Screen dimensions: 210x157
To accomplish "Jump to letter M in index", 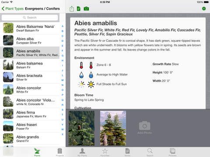I will [x=63, y=80].
